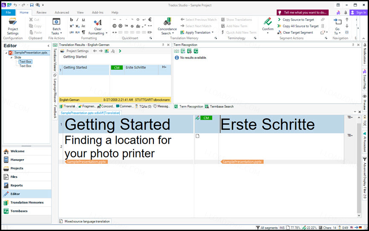Viewport: 369px width, 231px height.
Task: Select previous match arrow in Translation Results
Action: tap(95, 51)
